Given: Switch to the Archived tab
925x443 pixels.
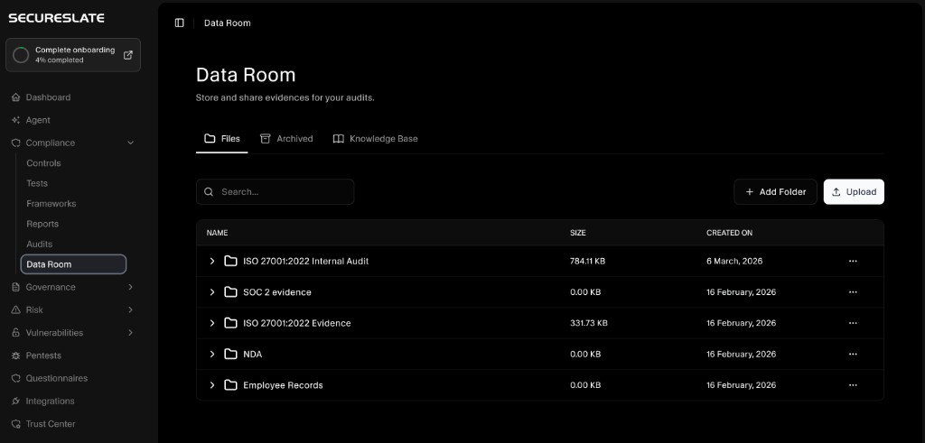Looking at the screenshot, I should [x=286, y=139].
